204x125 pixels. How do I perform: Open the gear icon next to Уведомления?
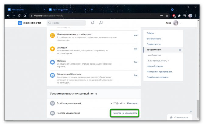(180, 50)
